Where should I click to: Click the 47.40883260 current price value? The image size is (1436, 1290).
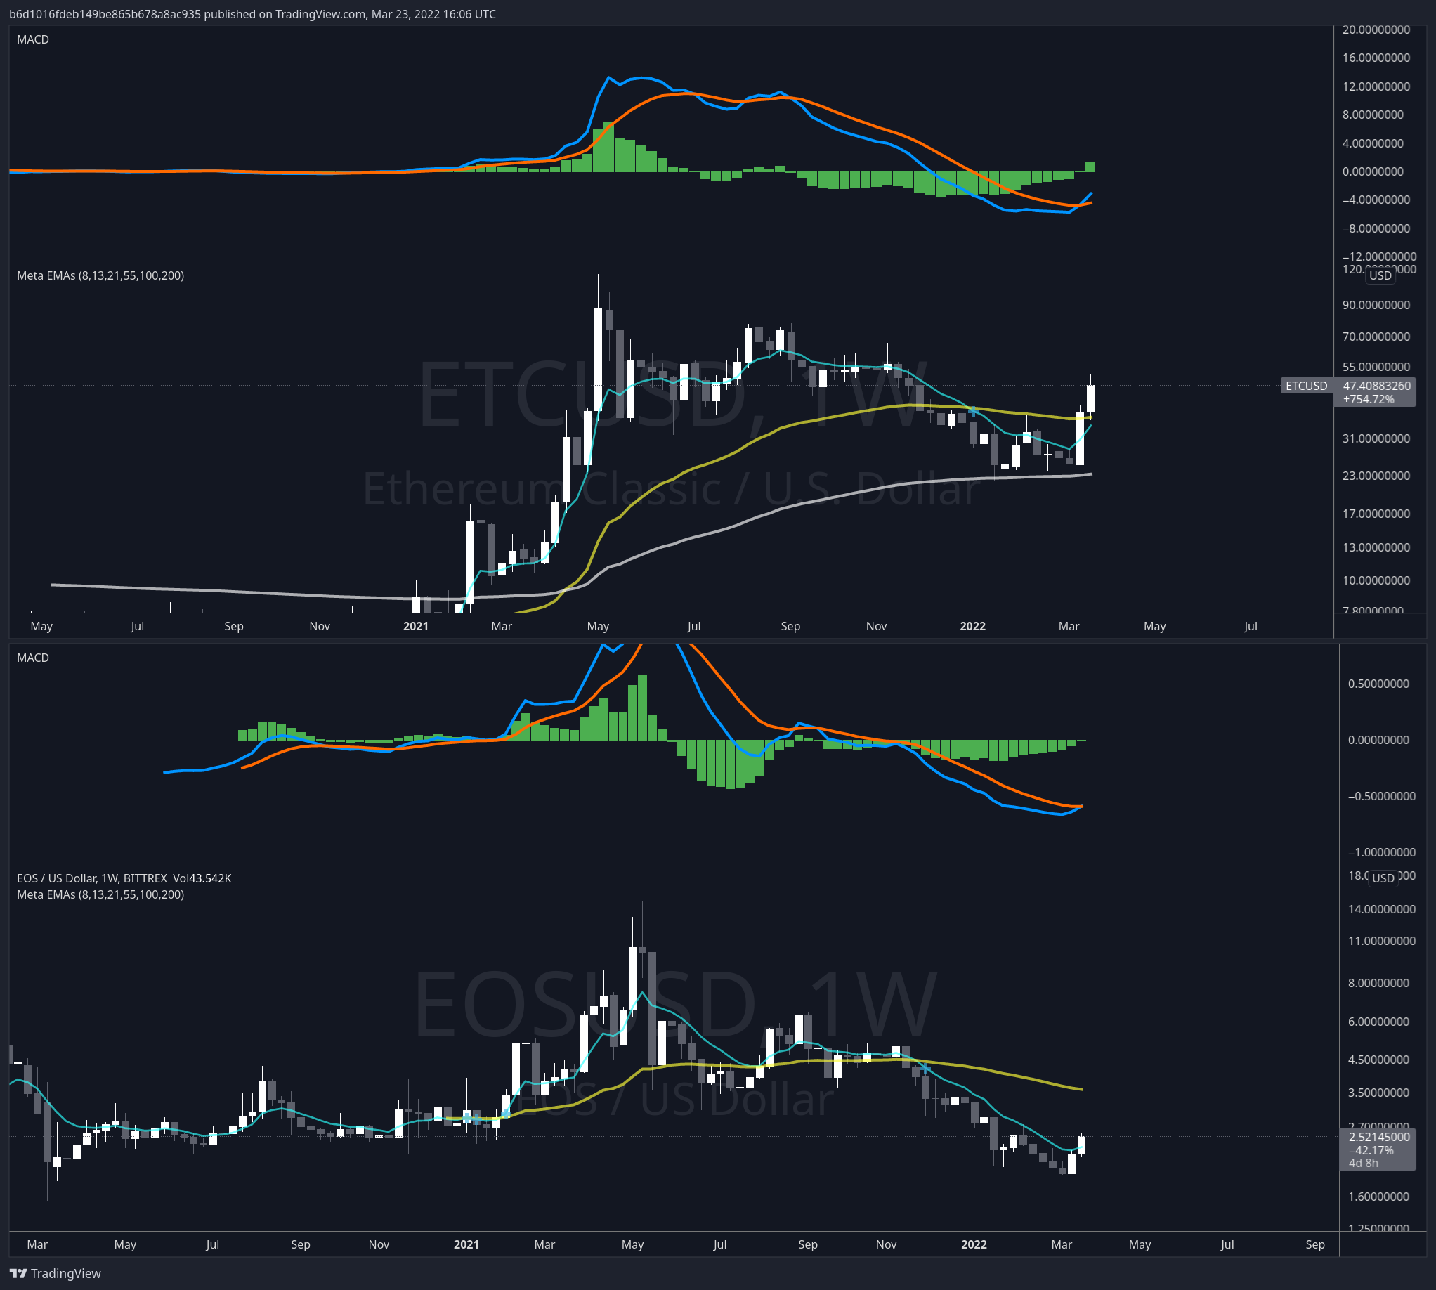pyautogui.click(x=1376, y=386)
